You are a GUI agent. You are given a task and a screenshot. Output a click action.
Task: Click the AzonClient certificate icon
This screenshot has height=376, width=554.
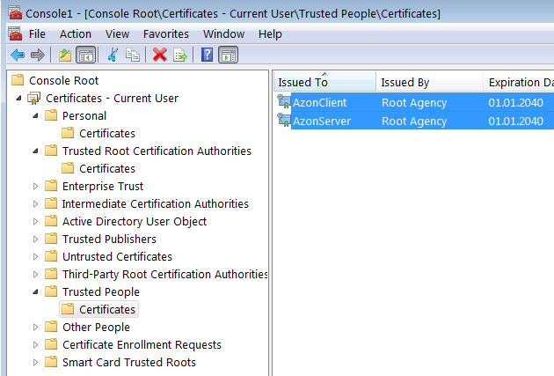pos(283,103)
